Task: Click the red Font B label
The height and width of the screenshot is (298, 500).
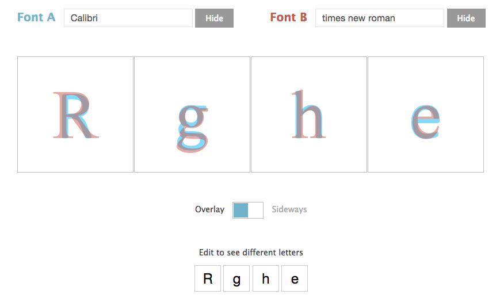Action: 288,17
